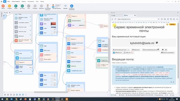Restart project with С начала button
Viewport: 180px width, 101px height.
pos(9,7)
